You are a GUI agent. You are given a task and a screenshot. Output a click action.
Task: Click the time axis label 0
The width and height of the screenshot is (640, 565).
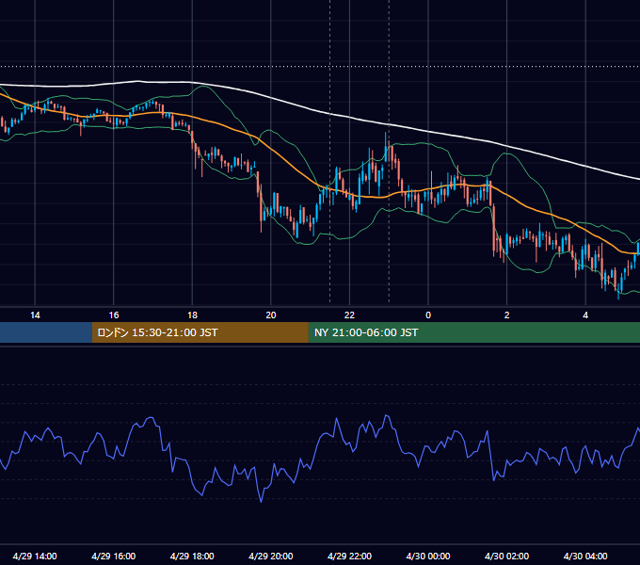[428, 315]
